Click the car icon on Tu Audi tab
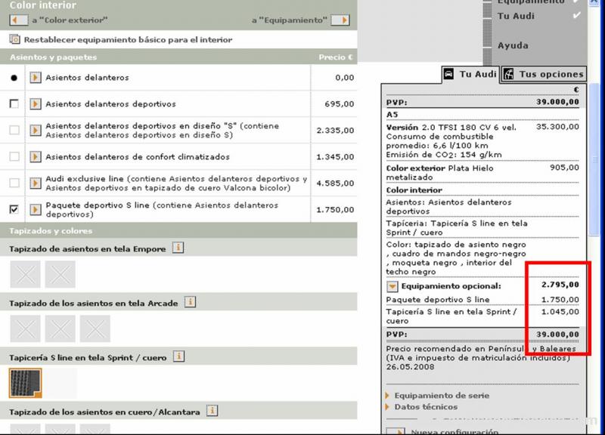The height and width of the screenshot is (435, 605). click(x=448, y=74)
